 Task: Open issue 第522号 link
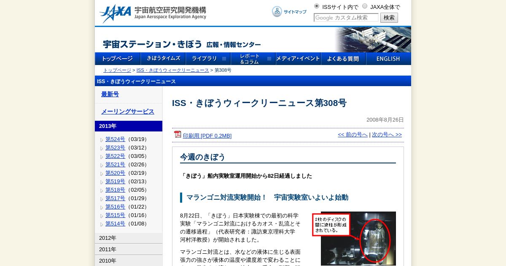click(115, 156)
